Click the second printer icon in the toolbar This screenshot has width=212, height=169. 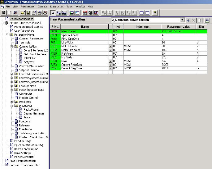pos(45,13)
